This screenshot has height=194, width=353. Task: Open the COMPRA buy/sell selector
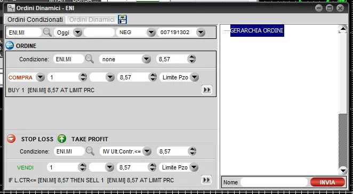click(x=41, y=77)
